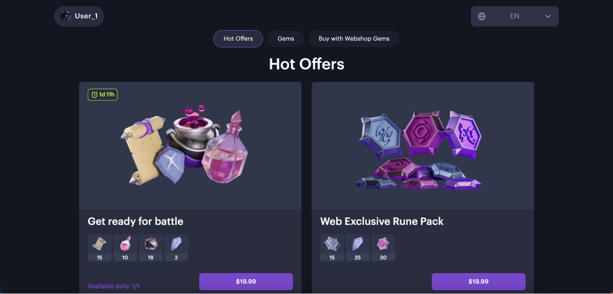This screenshot has height=294, width=613.
Task: Click the scroll item icon with quantity 15
Action: 100,244
